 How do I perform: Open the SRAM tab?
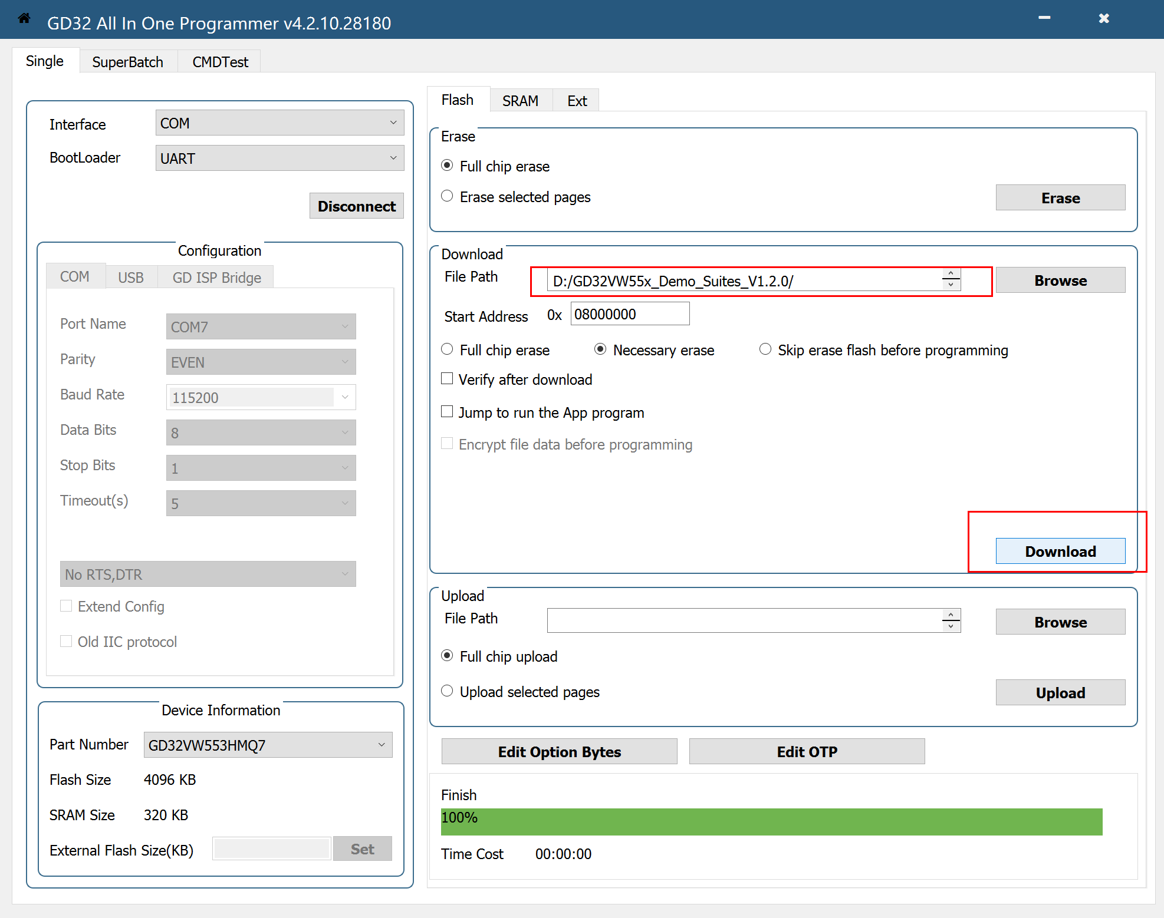pyautogui.click(x=520, y=101)
